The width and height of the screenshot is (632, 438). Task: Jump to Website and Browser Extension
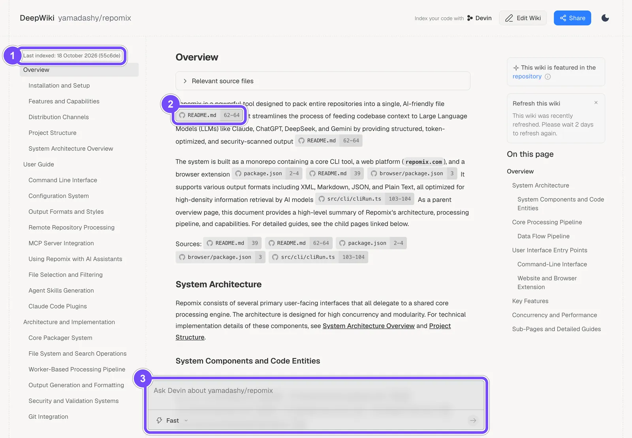[547, 283]
